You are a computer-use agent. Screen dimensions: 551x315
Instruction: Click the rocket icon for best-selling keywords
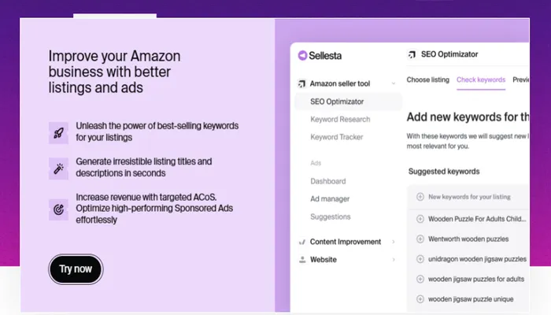click(57, 132)
